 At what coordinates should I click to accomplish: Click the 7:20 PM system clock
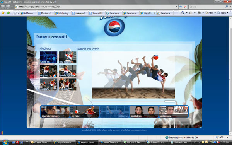225,142
